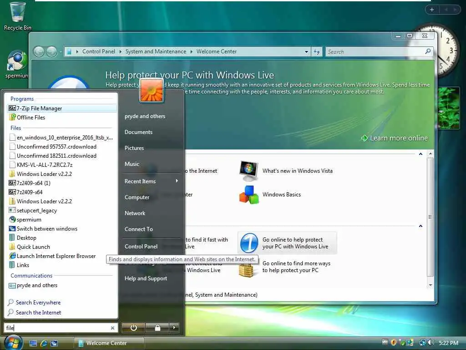Clear the start menu search box
Viewport: 466px width, 350px height.
pyautogui.click(x=113, y=328)
